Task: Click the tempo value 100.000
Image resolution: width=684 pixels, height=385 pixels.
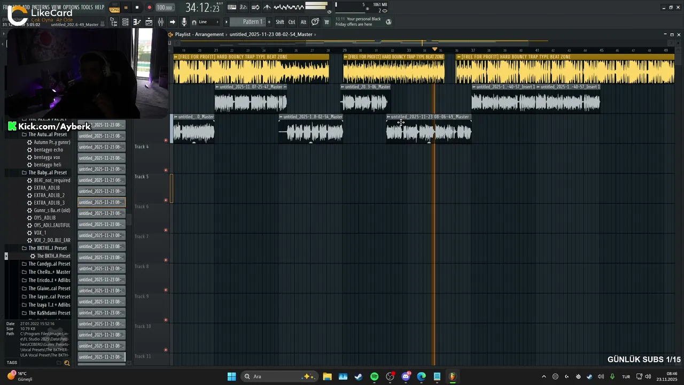Action: tap(165, 7)
